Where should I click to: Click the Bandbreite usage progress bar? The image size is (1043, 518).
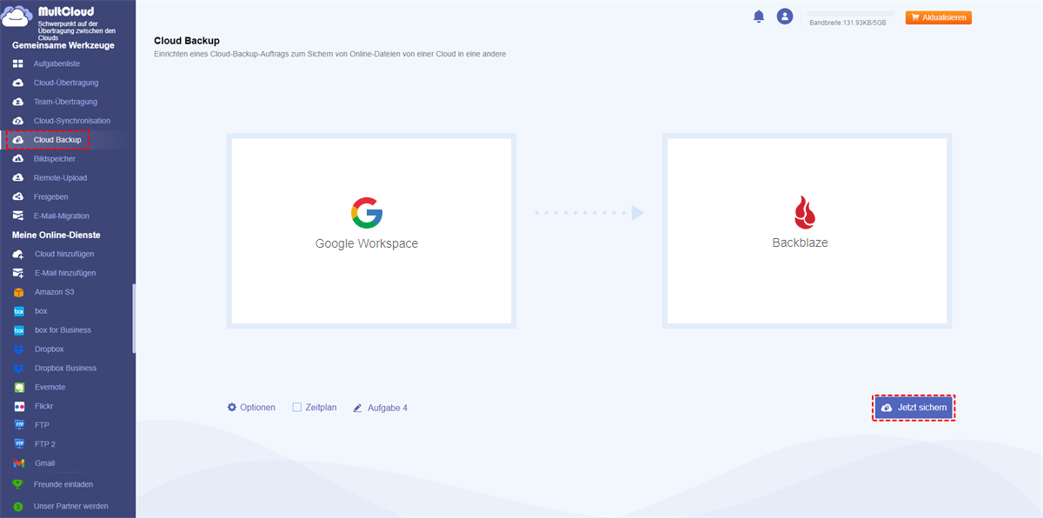(x=851, y=15)
